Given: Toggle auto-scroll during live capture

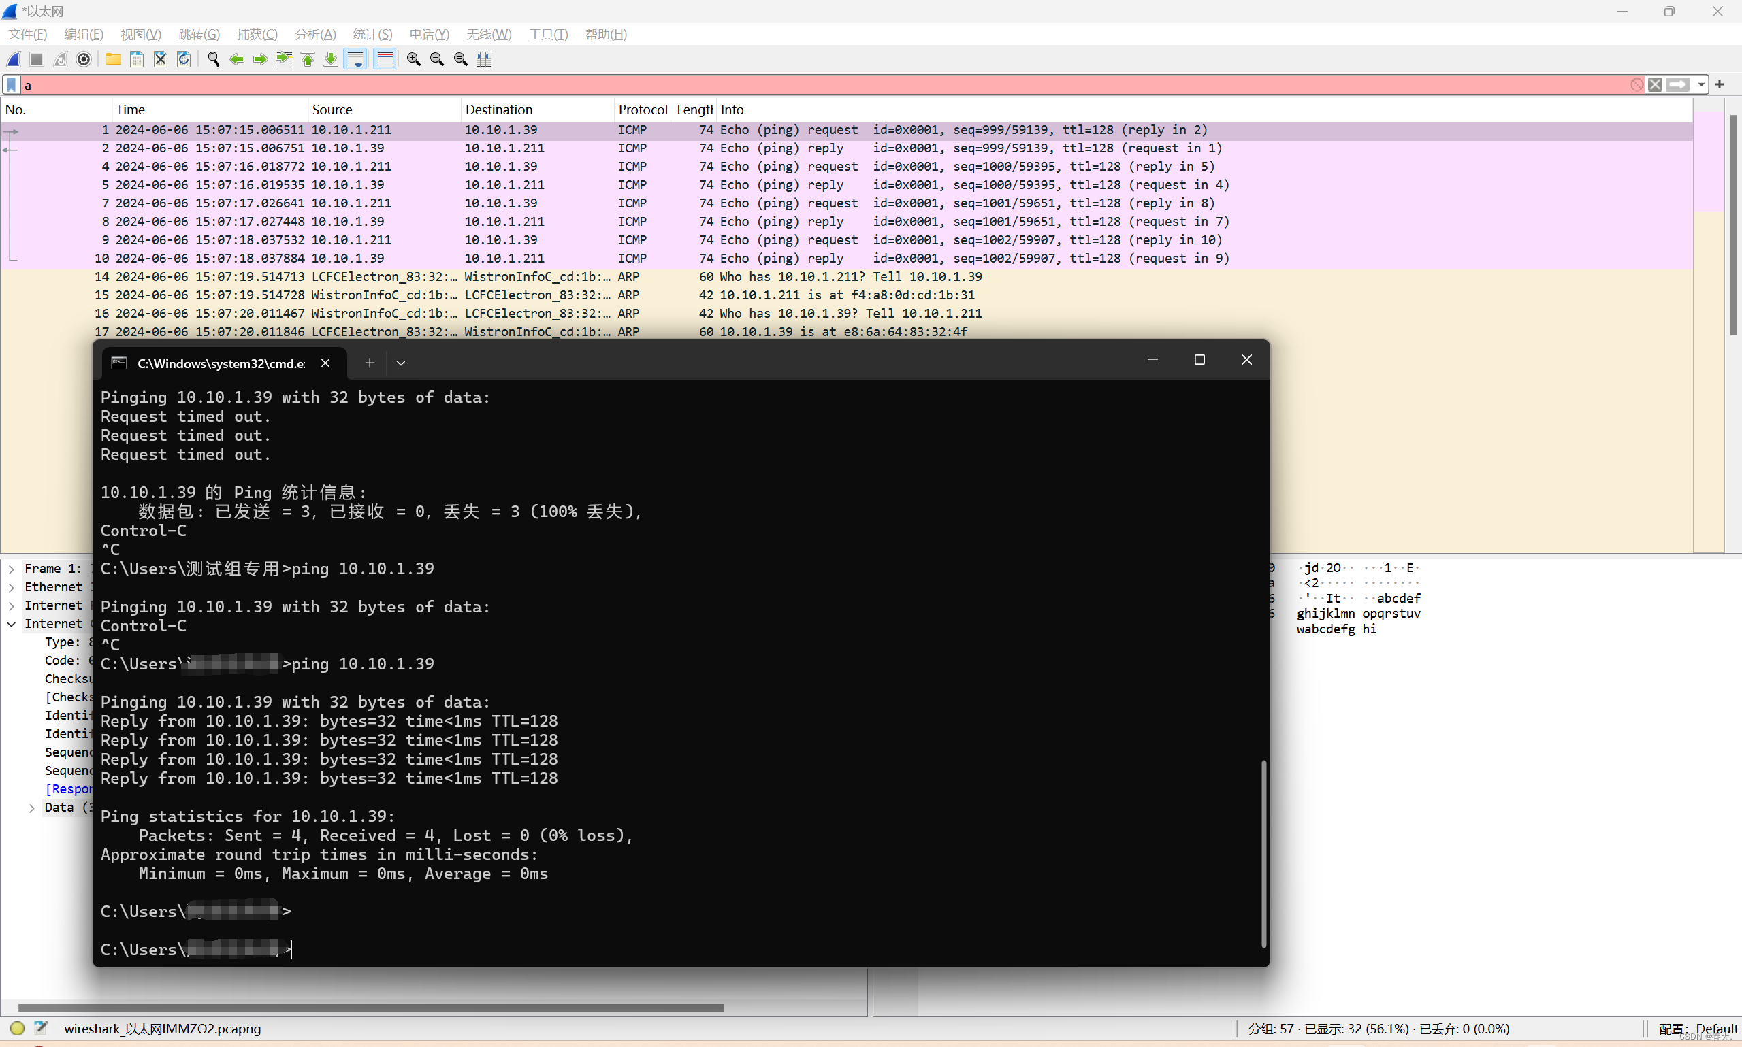Looking at the screenshot, I should [356, 59].
